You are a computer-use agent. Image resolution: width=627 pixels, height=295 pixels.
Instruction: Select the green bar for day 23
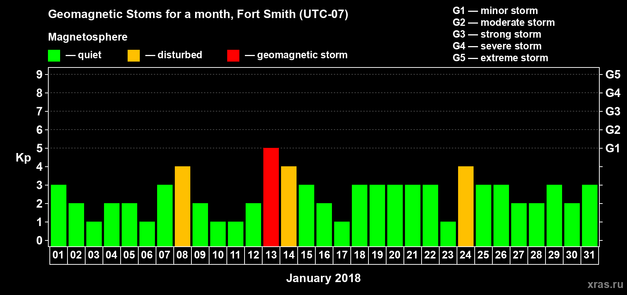448,234
